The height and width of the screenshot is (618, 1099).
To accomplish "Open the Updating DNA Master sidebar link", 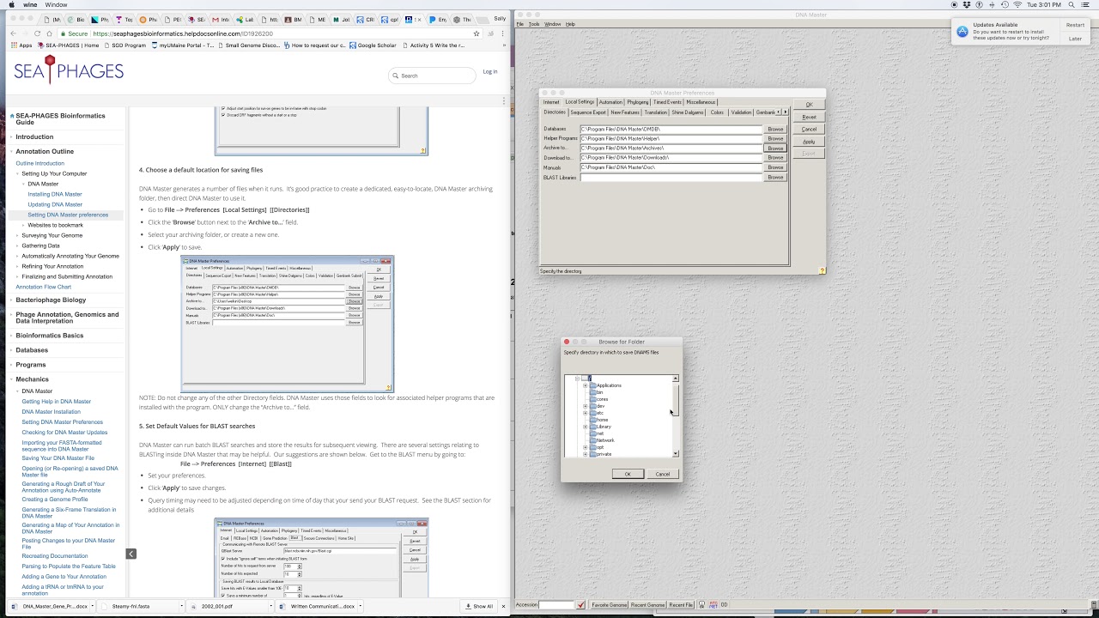I will [55, 204].
